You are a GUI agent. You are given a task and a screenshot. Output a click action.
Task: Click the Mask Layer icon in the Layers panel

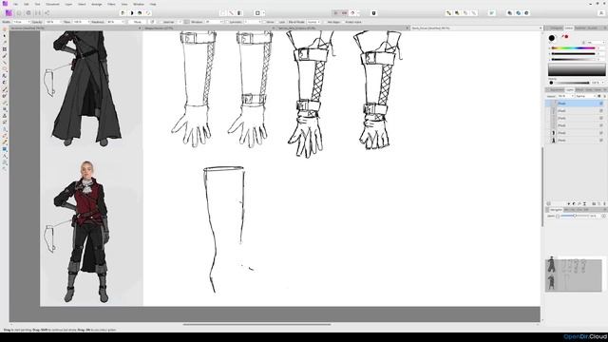(569, 203)
